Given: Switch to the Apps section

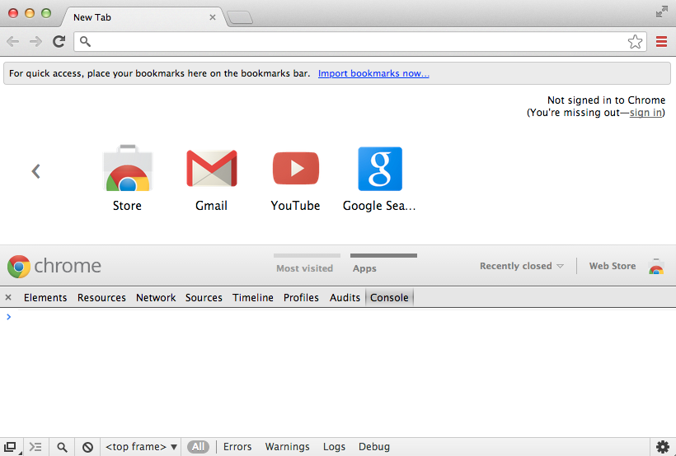Looking at the screenshot, I should click(x=364, y=268).
